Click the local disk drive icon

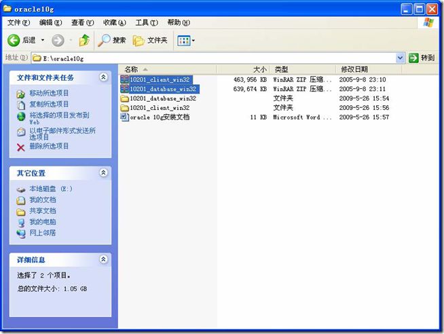[x=20, y=189]
